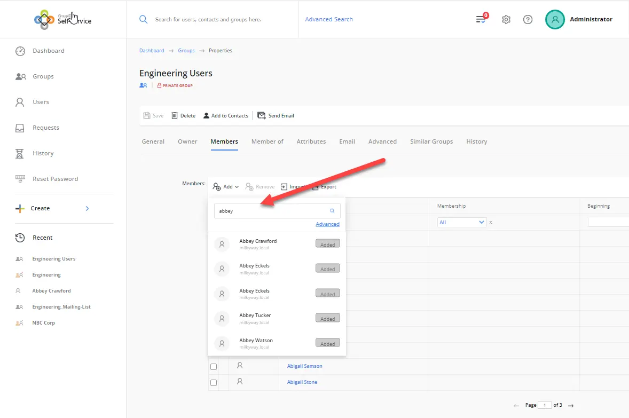Open the Abigail Samson member link
The image size is (629, 418).
click(x=304, y=366)
